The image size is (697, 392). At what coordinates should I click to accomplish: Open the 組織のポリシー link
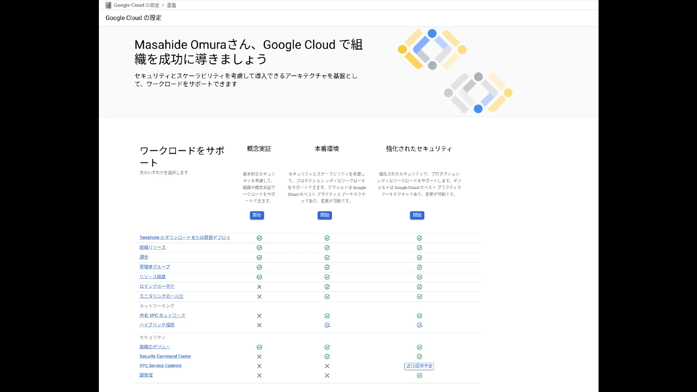(155, 347)
